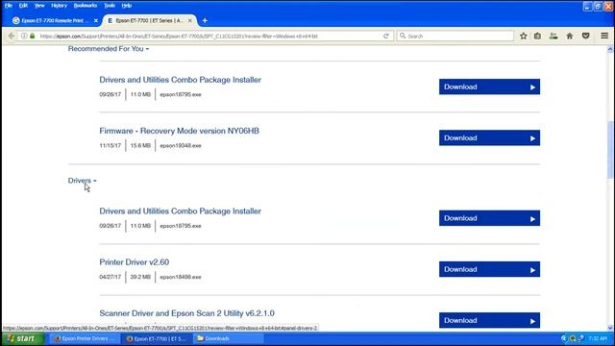
Task: Open the site identity info icon
Action: (x=24, y=36)
